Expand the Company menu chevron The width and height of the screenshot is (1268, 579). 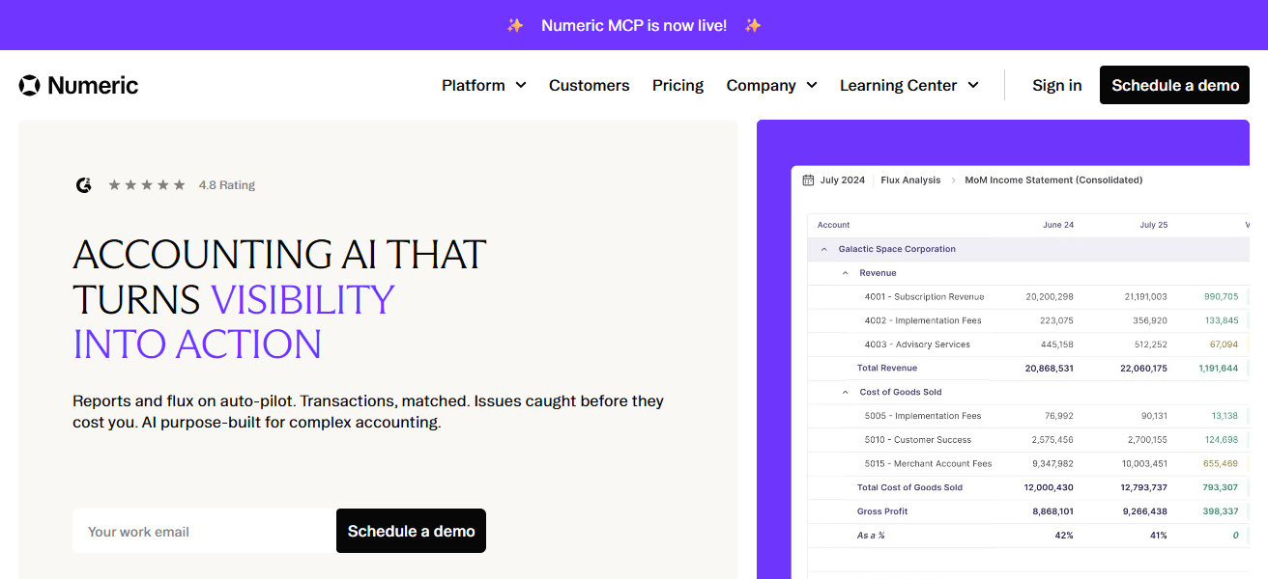[x=812, y=85]
